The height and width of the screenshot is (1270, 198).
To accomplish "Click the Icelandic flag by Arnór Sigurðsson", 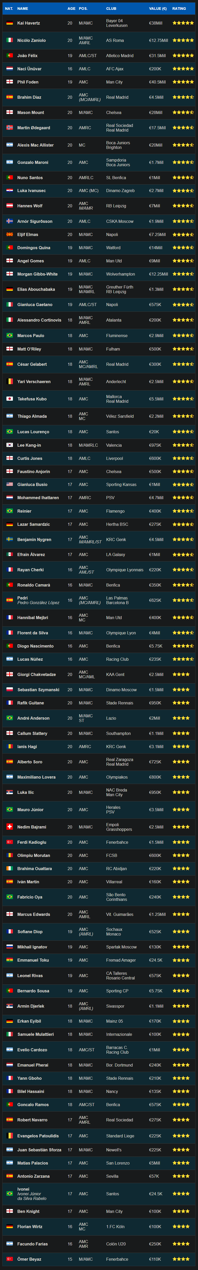I will click(9, 221).
